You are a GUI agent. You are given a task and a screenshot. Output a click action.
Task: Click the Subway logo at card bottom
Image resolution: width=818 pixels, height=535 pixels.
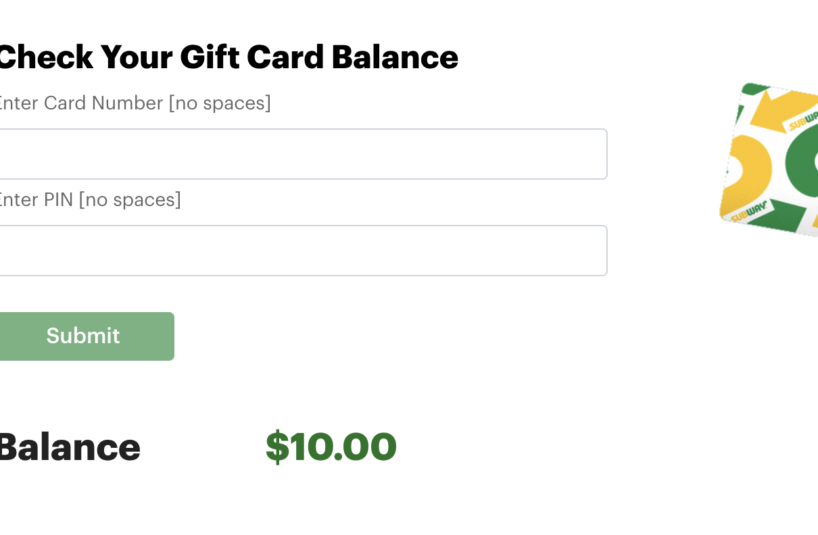point(748,211)
